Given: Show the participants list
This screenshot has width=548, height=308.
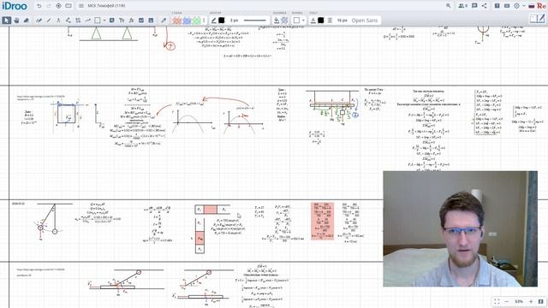Looking at the screenshot, I should tap(462, 6).
